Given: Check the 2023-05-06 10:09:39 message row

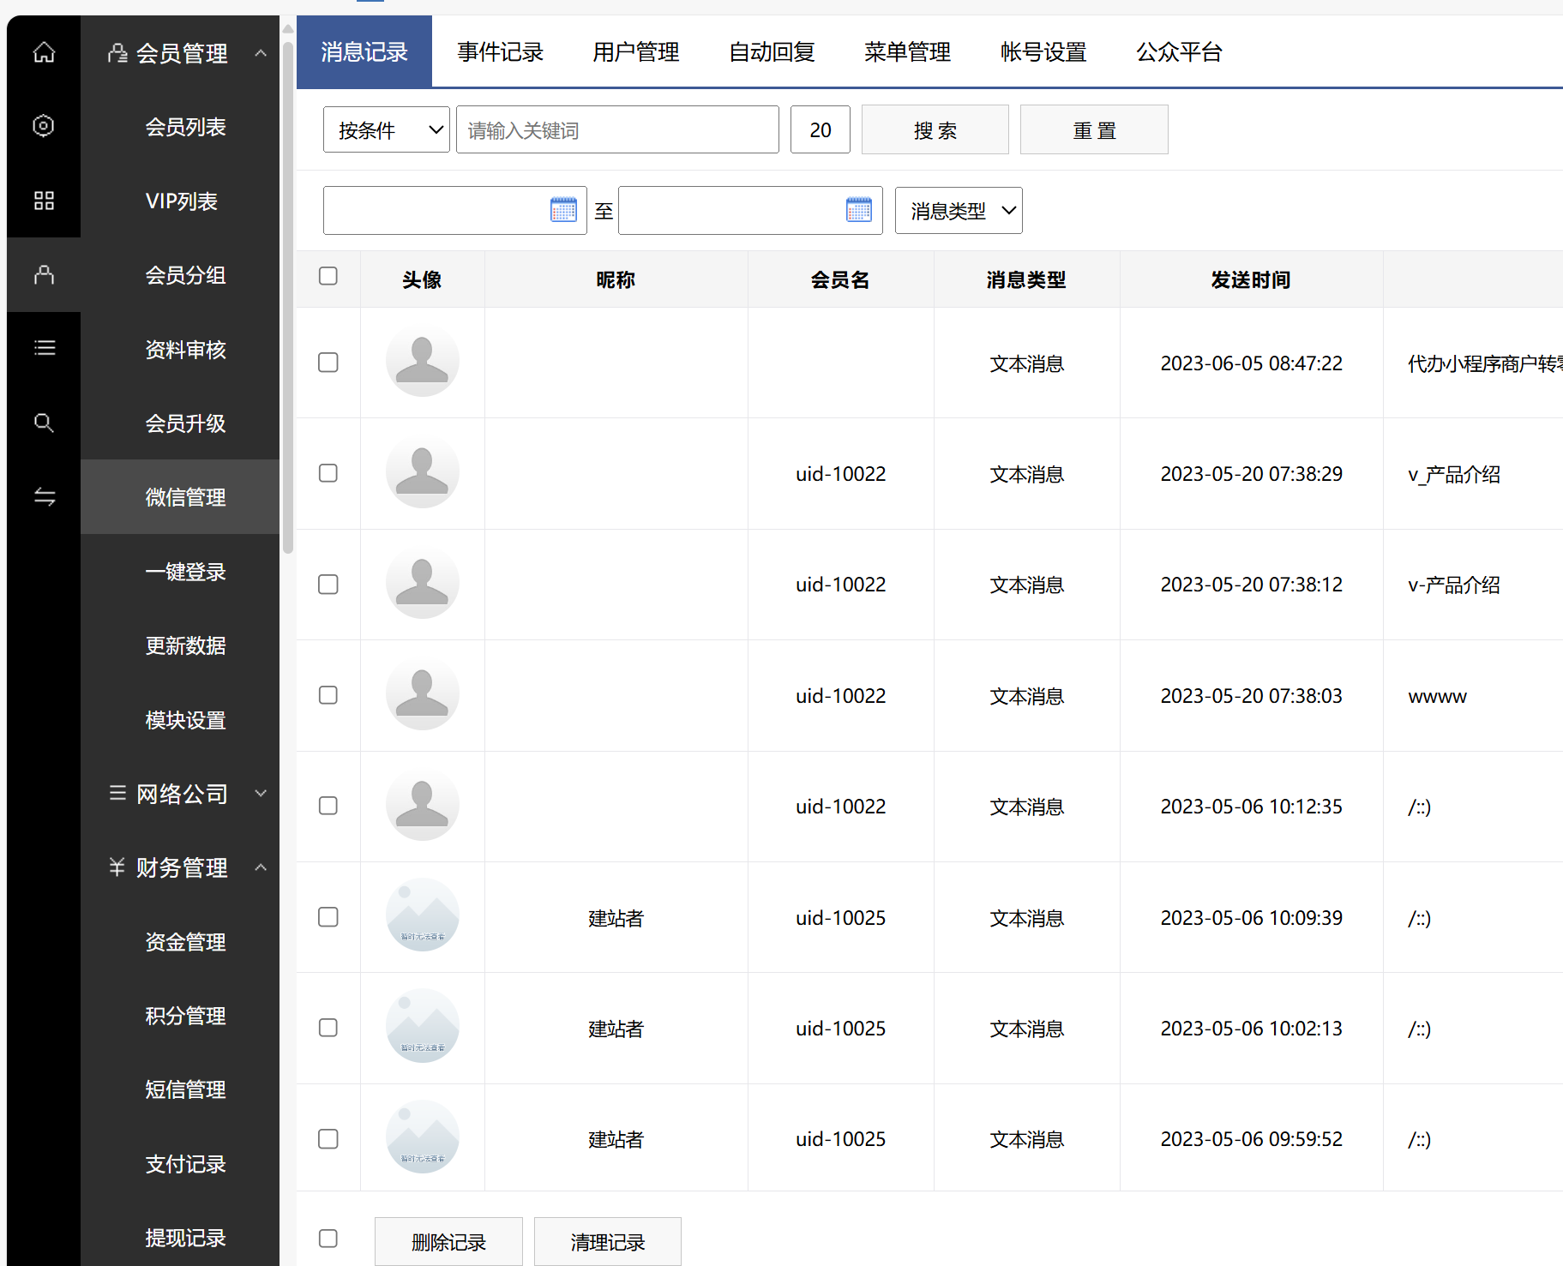Looking at the screenshot, I should [x=328, y=917].
